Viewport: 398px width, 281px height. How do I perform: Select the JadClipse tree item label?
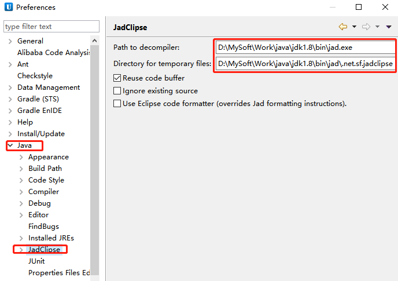tap(44, 250)
